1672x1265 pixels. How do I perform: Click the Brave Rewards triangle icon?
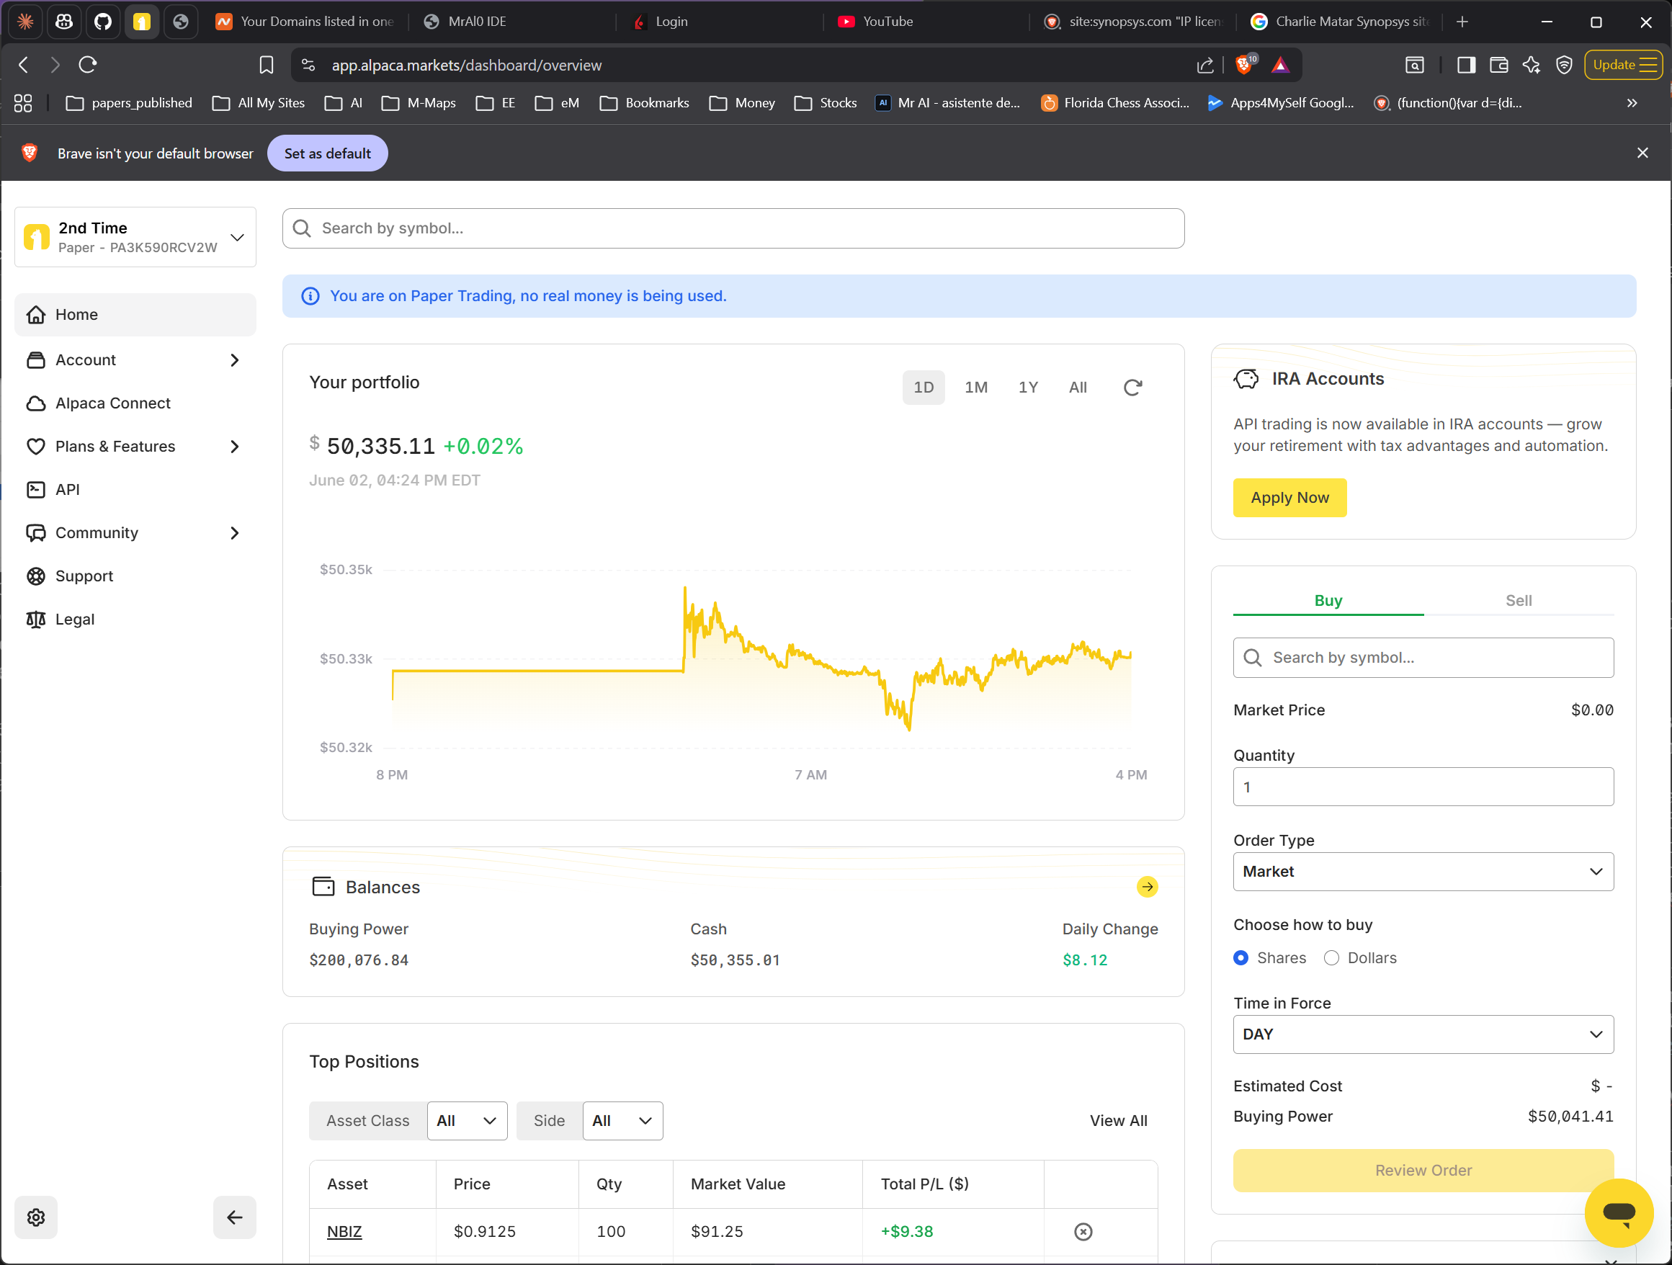(1279, 65)
